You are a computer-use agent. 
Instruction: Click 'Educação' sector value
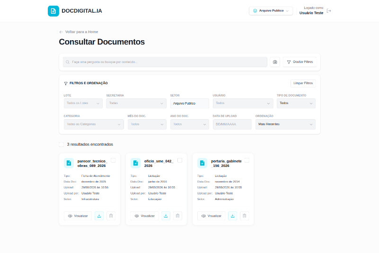click(x=155, y=199)
